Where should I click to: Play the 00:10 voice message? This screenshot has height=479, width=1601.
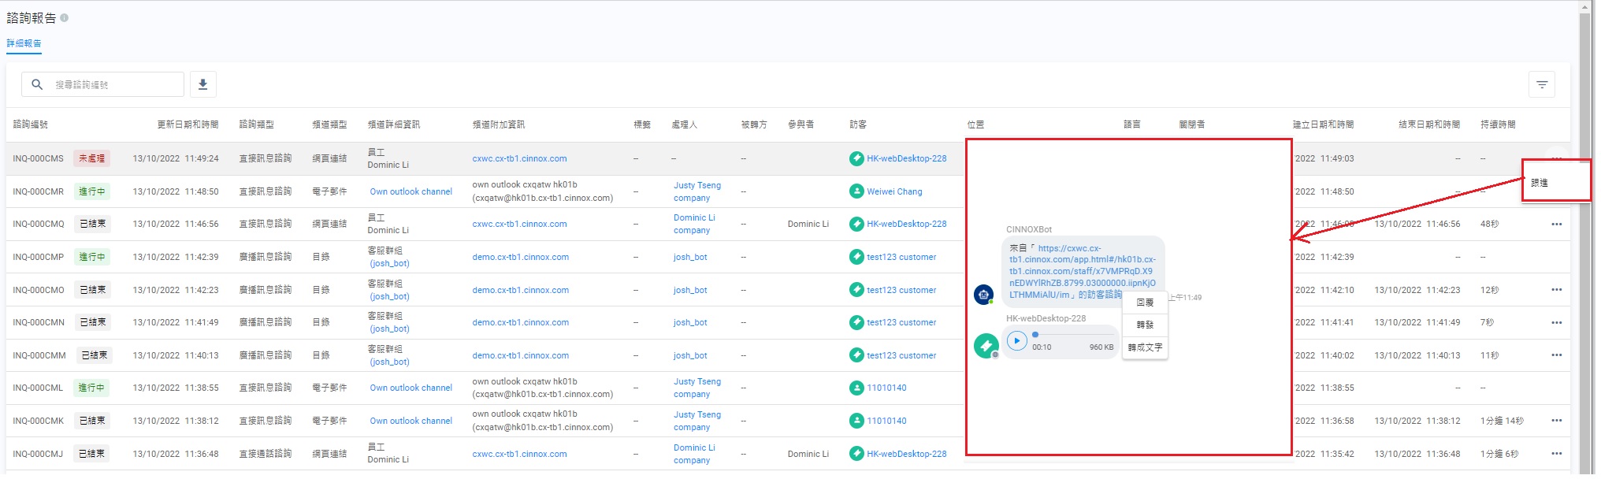coord(1016,341)
